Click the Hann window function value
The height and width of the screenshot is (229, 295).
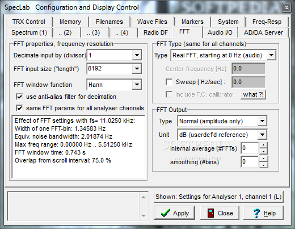[109, 85]
